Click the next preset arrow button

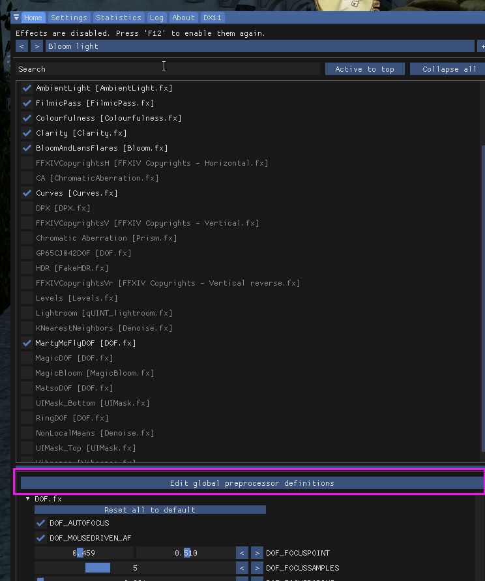37,46
